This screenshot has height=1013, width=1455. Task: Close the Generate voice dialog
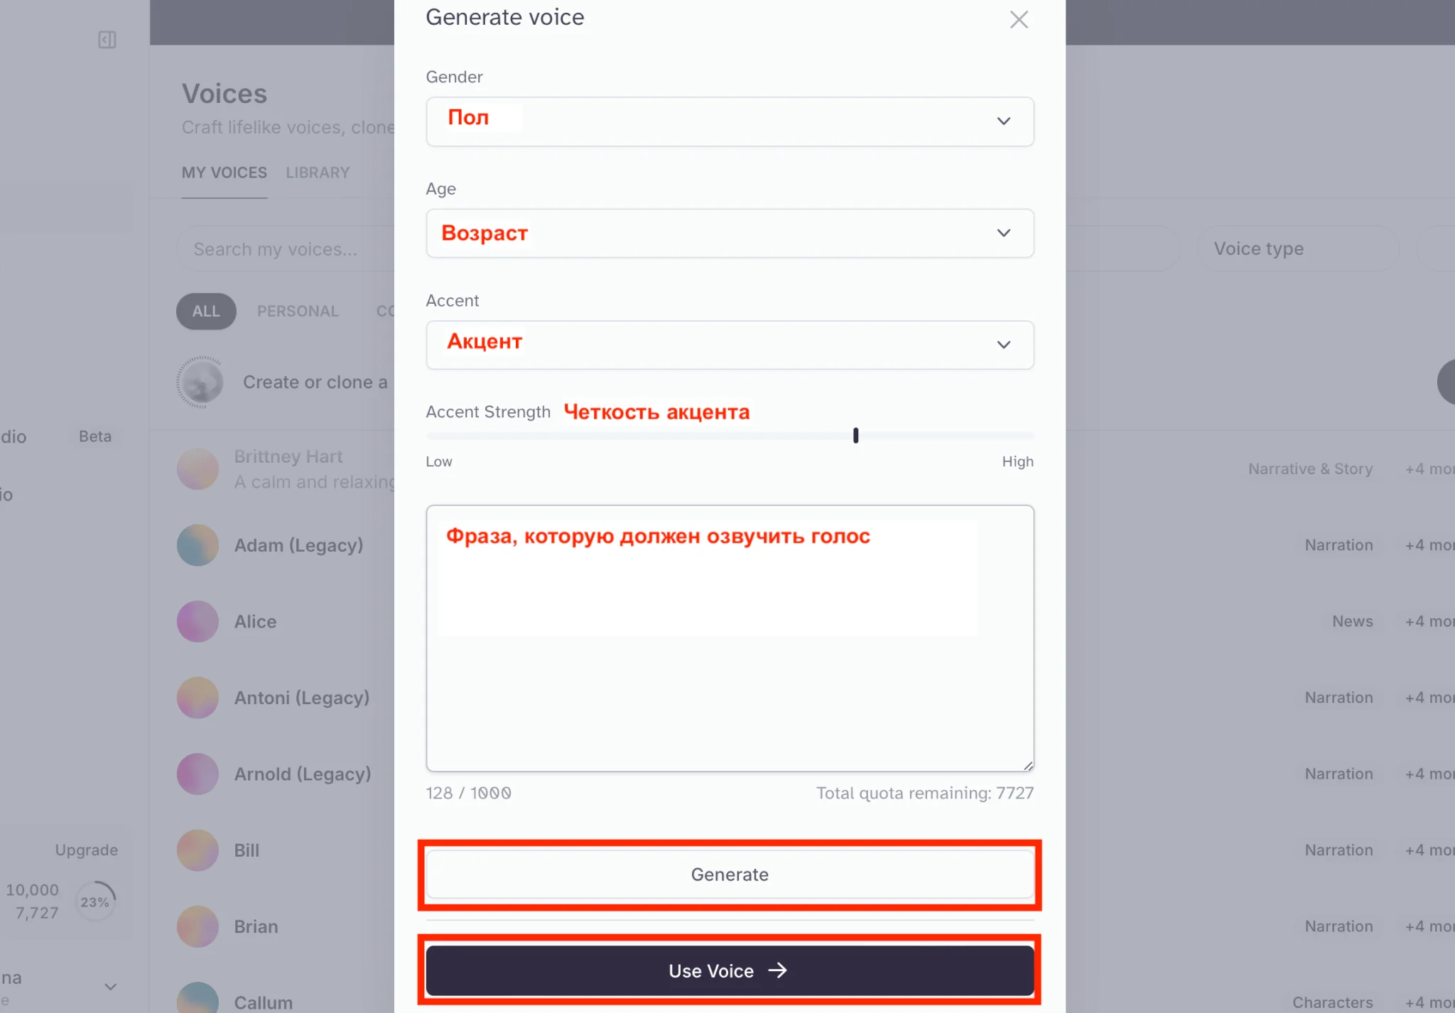[1019, 20]
